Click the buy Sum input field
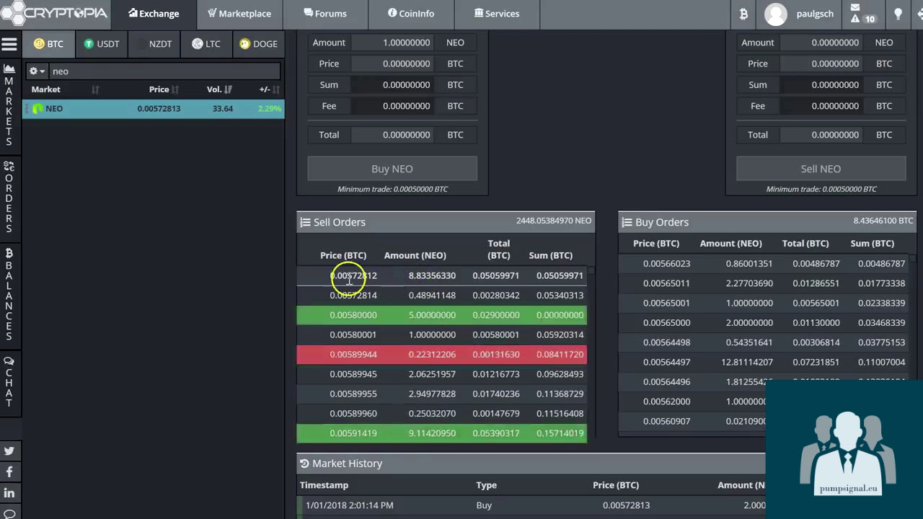The image size is (923, 519). click(394, 84)
